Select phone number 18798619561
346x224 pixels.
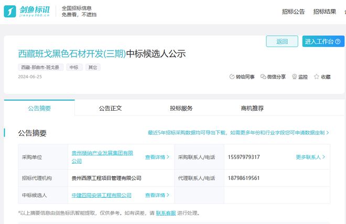[244, 178]
